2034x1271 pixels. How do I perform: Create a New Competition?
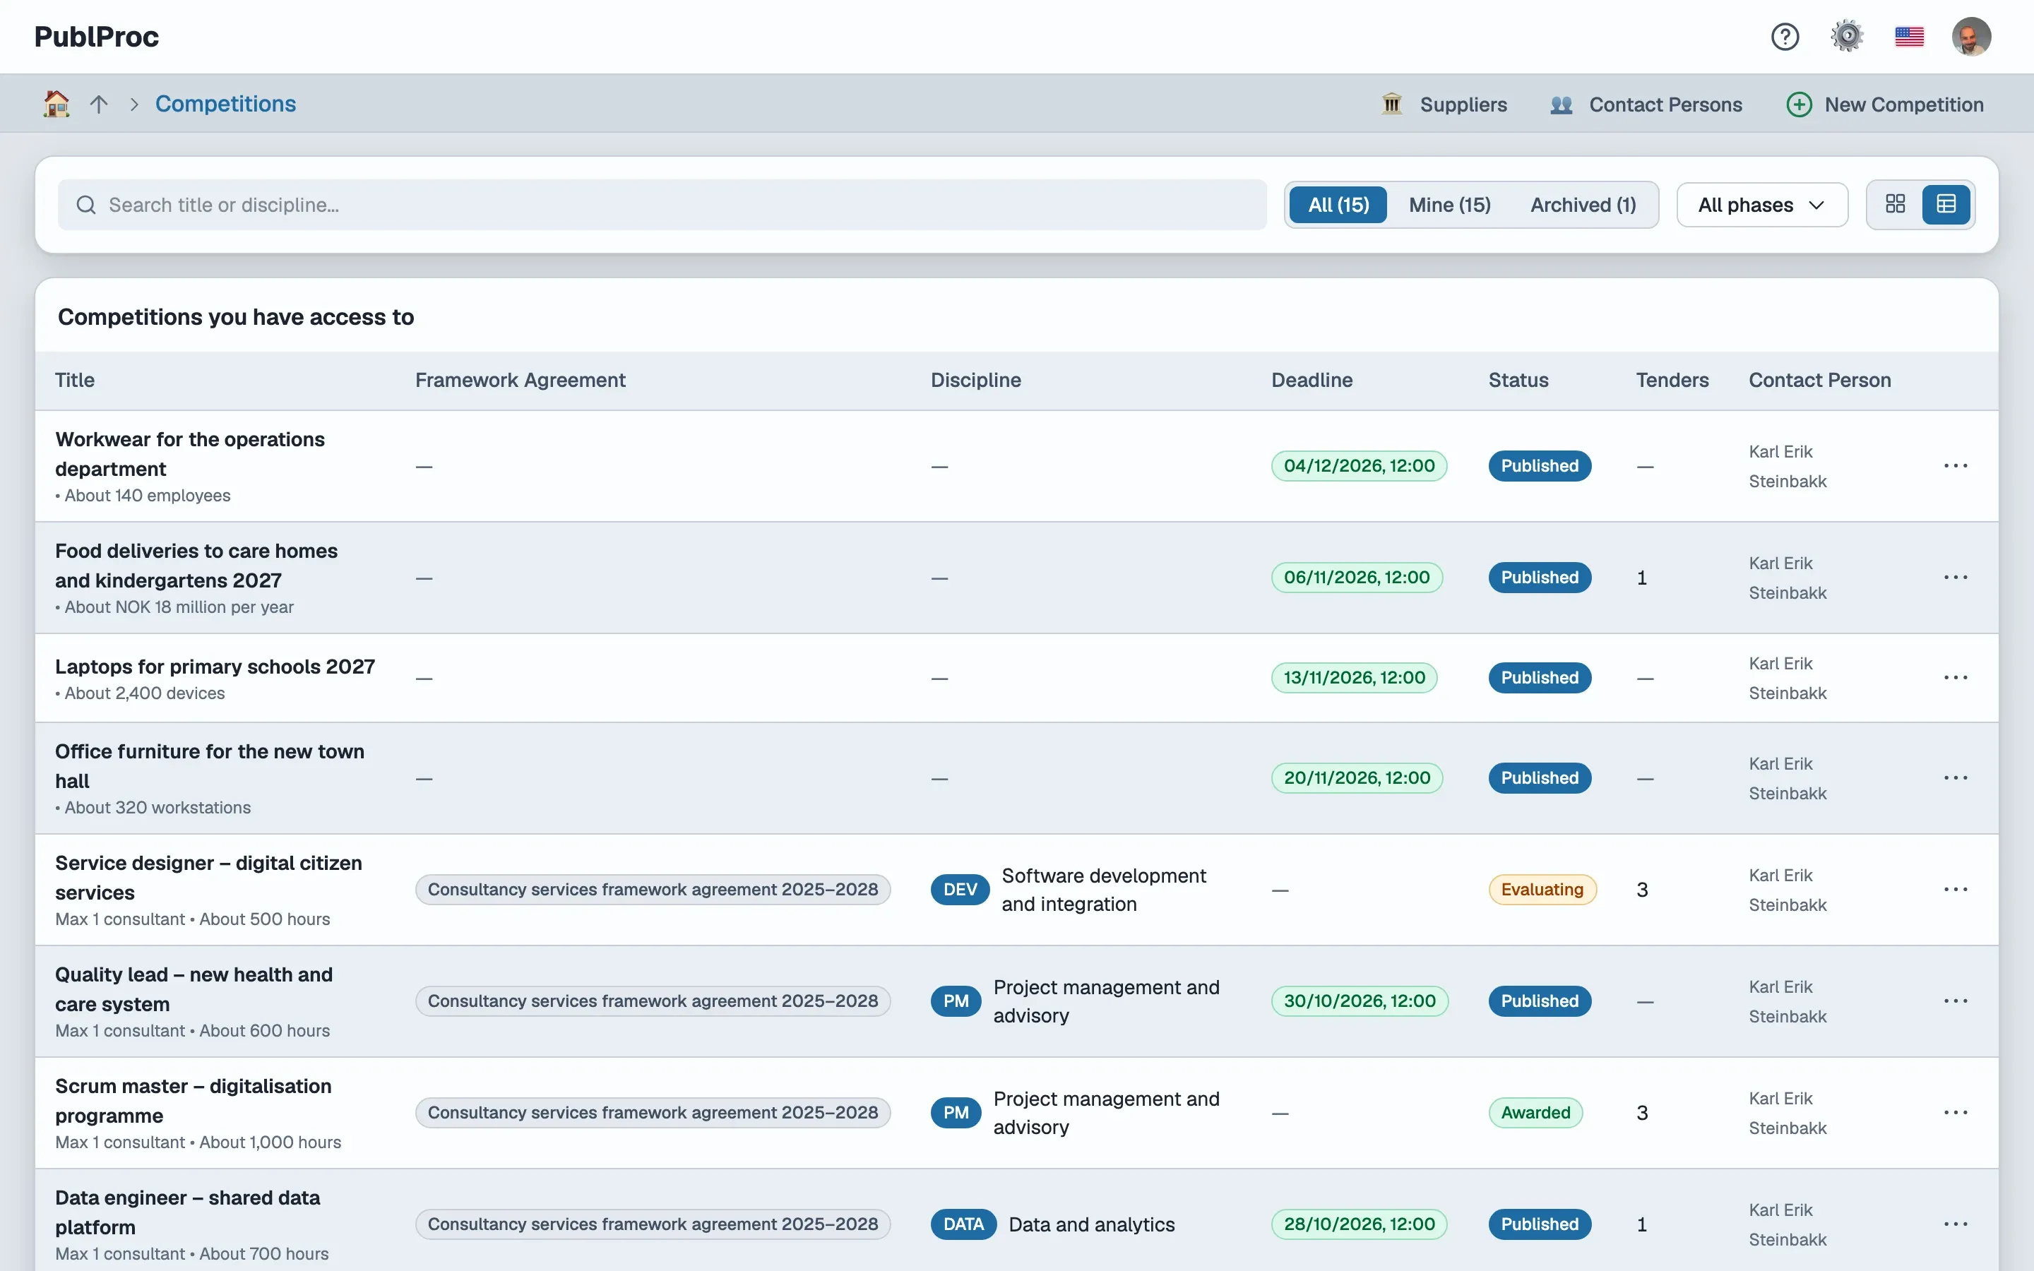(1885, 105)
